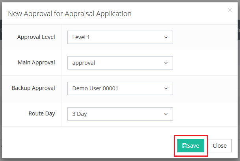Click the floppy disk icon on Save
Image resolution: width=240 pixels, height=161 pixels.
pos(184,146)
